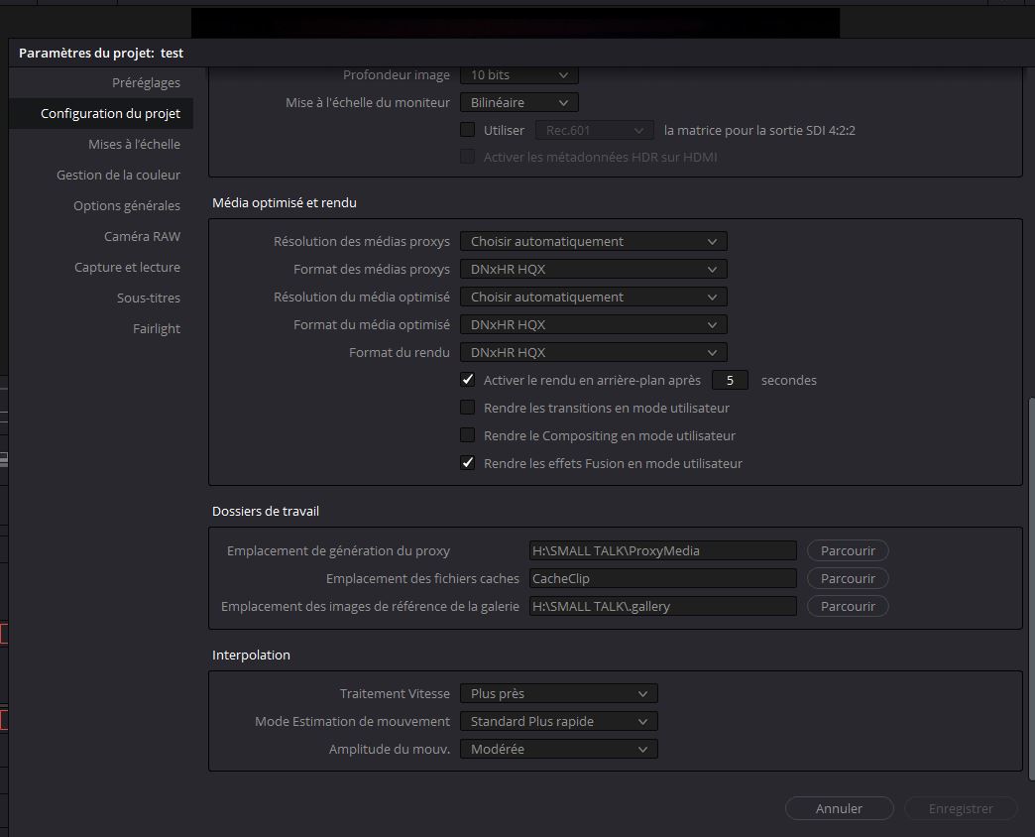Open Sous-titres settings section
The image size is (1035, 837).
pos(148,298)
